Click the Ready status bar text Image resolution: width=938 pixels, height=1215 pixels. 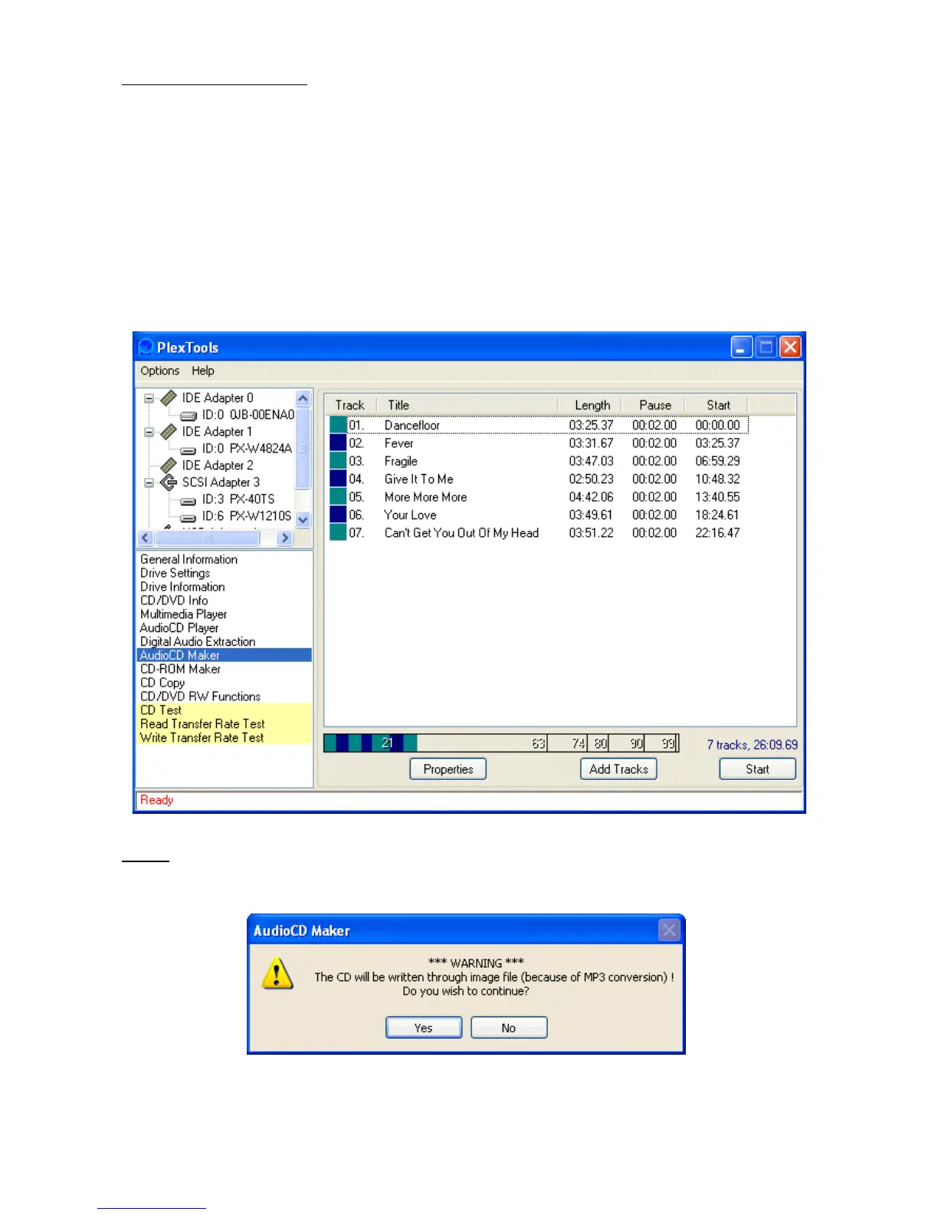[x=157, y=800]
